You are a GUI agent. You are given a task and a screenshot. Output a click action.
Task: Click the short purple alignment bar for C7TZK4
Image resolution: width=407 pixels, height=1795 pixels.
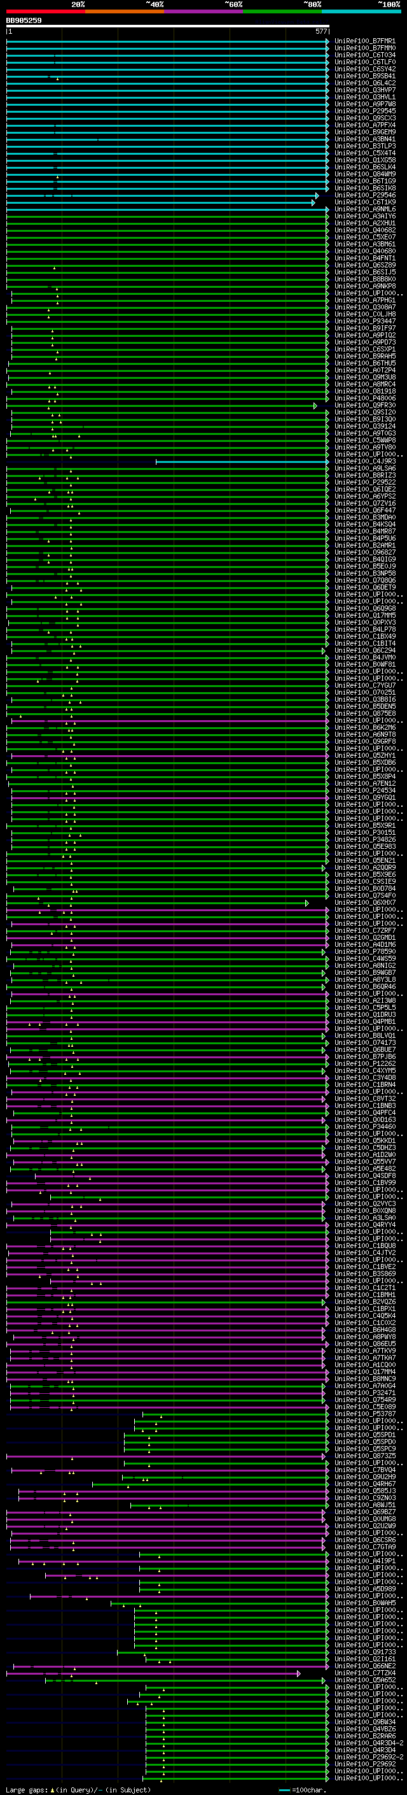tap(153, 1673)
